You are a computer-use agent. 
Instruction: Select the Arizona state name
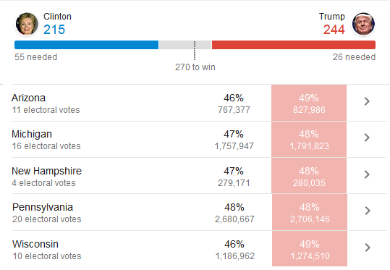tap(29, 98)
